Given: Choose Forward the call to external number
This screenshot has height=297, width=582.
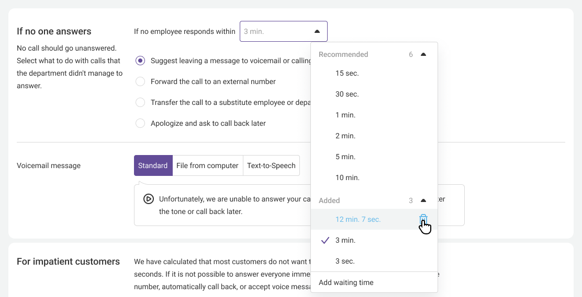Looking at the screenshot, I should pyautogui.click(x=140, y=81).
